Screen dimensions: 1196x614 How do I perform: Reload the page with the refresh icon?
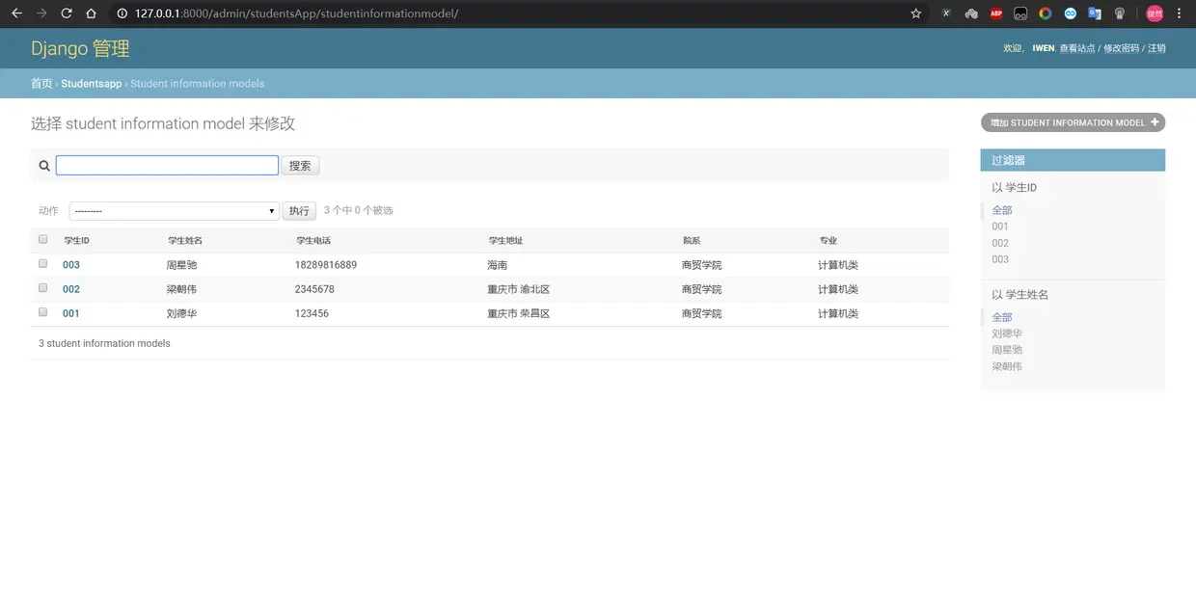[67, 13]
